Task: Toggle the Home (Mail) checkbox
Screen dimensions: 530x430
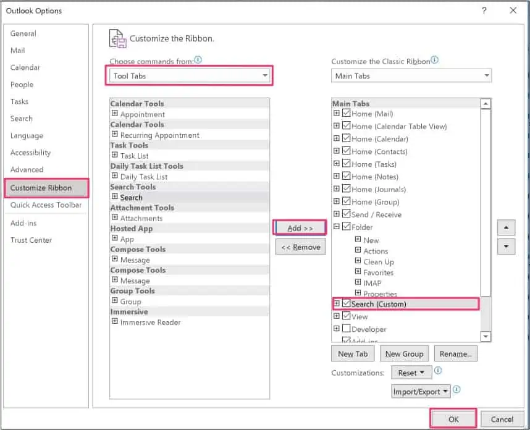Action: pyautogui.click(x=346, y=113)
